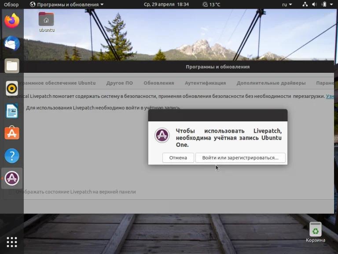Open LibreOffice Writer from the dock
Screen dimensions: 338x254
coord(12,111)
